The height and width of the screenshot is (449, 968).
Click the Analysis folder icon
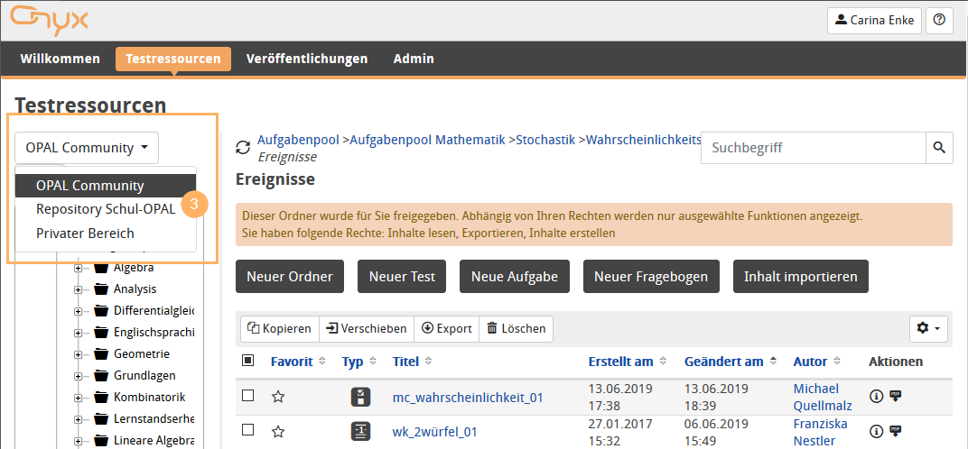tap(101, 289)
